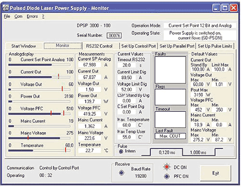Click the Flags list box

tap(170, 97)
